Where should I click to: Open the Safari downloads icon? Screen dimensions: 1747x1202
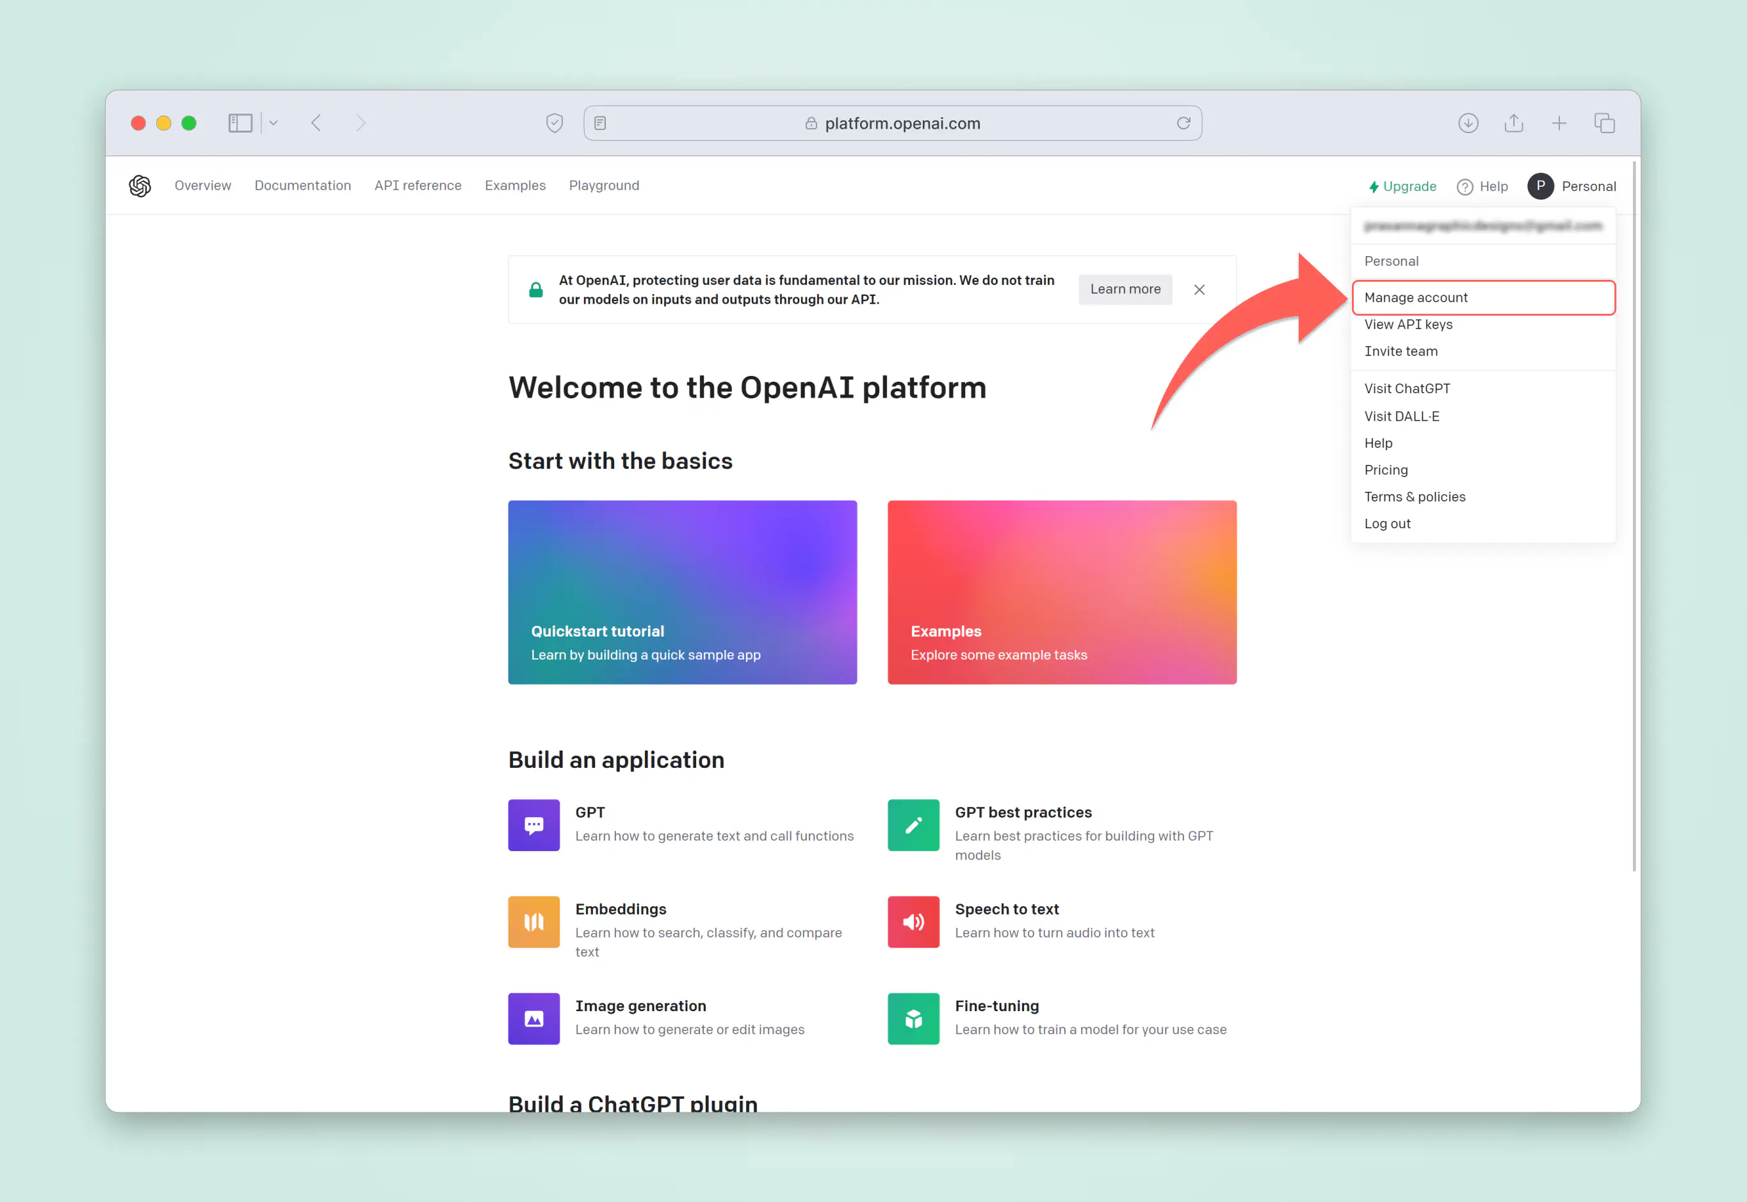(1468, 123)
